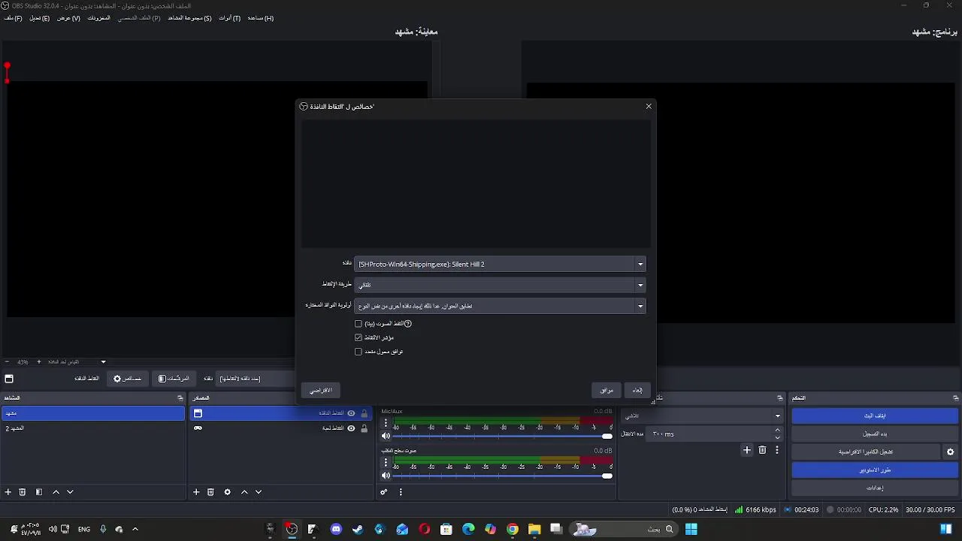Adjust Mic/Aux volume slider
Viewport: 962px width, 541px height.
tap(502, 436)
